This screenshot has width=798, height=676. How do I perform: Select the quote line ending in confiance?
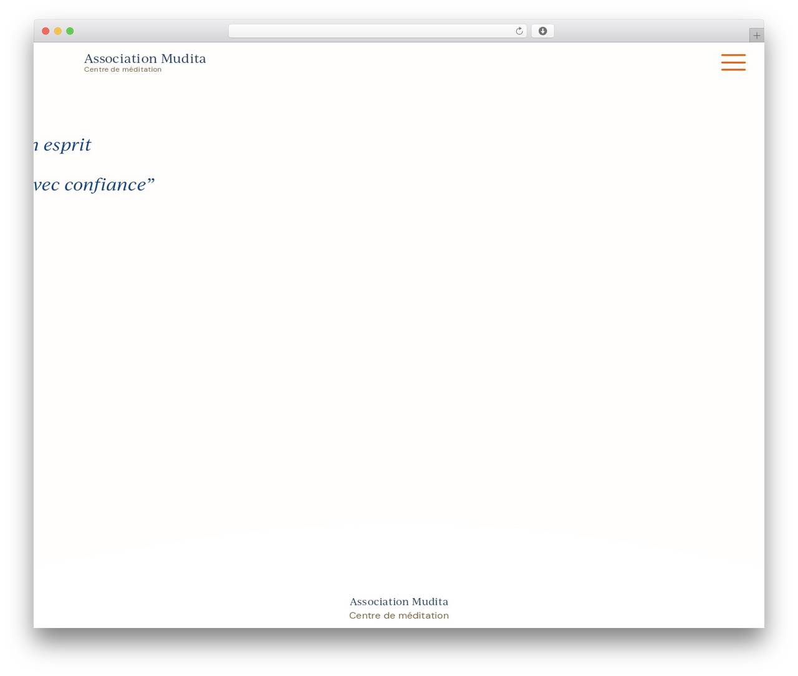(94, 185)
